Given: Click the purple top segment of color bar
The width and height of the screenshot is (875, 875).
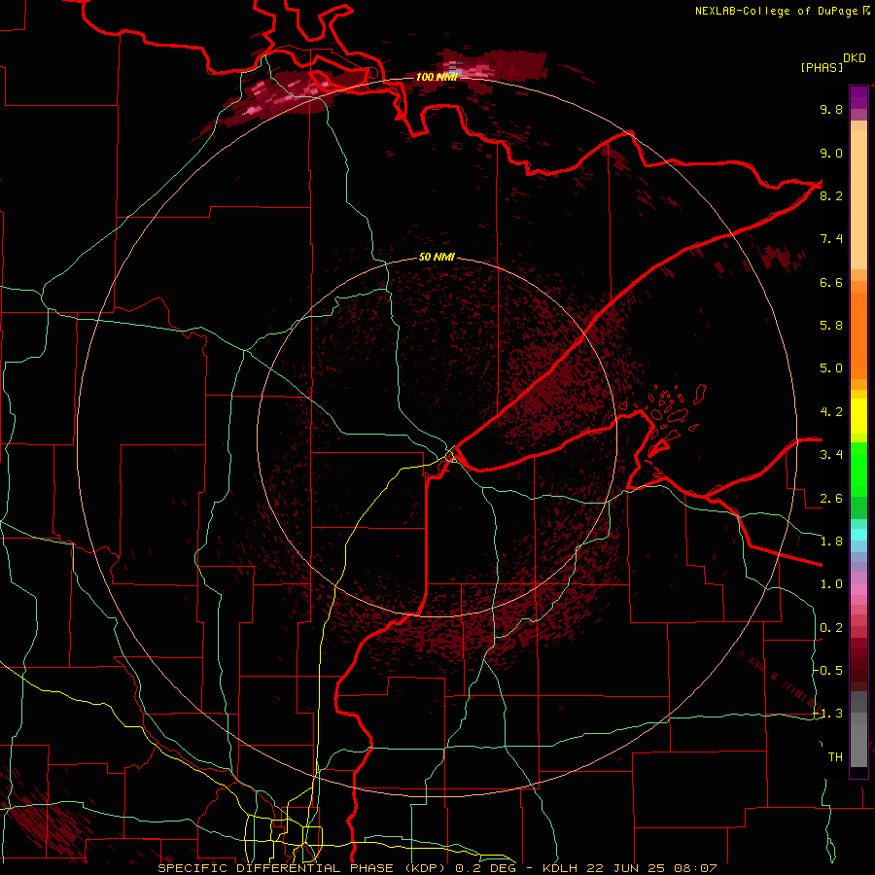Looking at the screenshot, I should pos(858,97).
